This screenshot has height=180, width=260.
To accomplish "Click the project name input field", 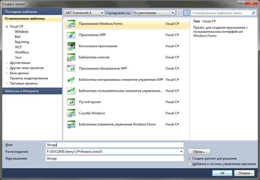I will (x=114, y=144).
